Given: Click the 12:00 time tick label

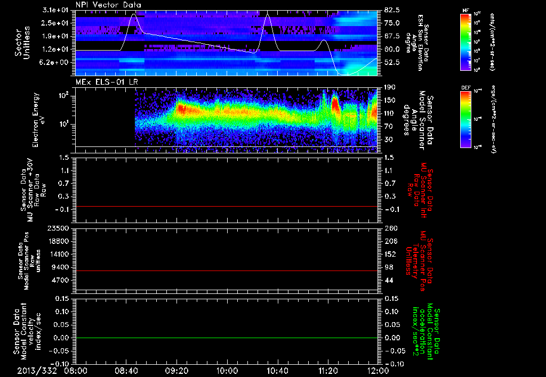Looking at the screenshot, I should point(378,371).
